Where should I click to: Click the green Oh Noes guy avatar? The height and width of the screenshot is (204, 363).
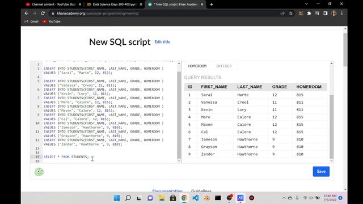39,172
